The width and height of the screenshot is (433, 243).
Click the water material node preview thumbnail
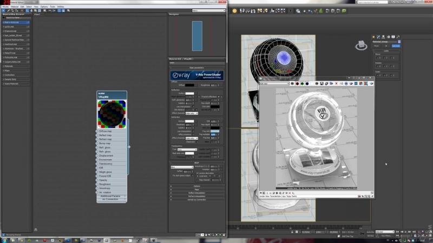112,113
